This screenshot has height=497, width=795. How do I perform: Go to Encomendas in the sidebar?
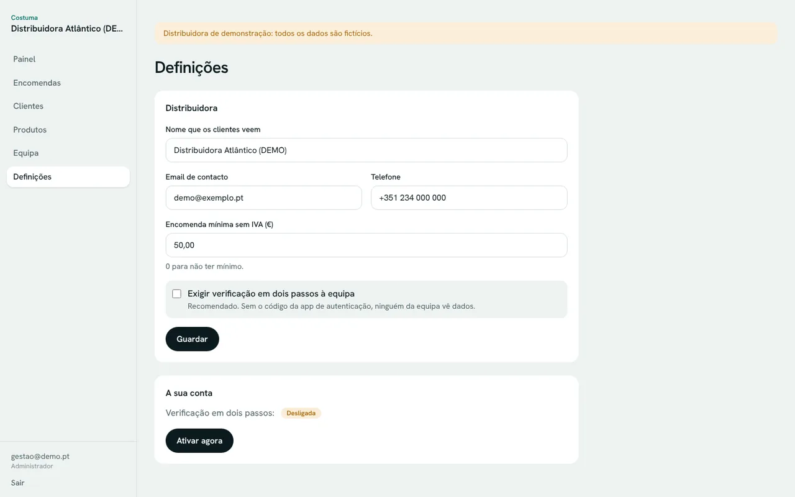tap(68, 83)
